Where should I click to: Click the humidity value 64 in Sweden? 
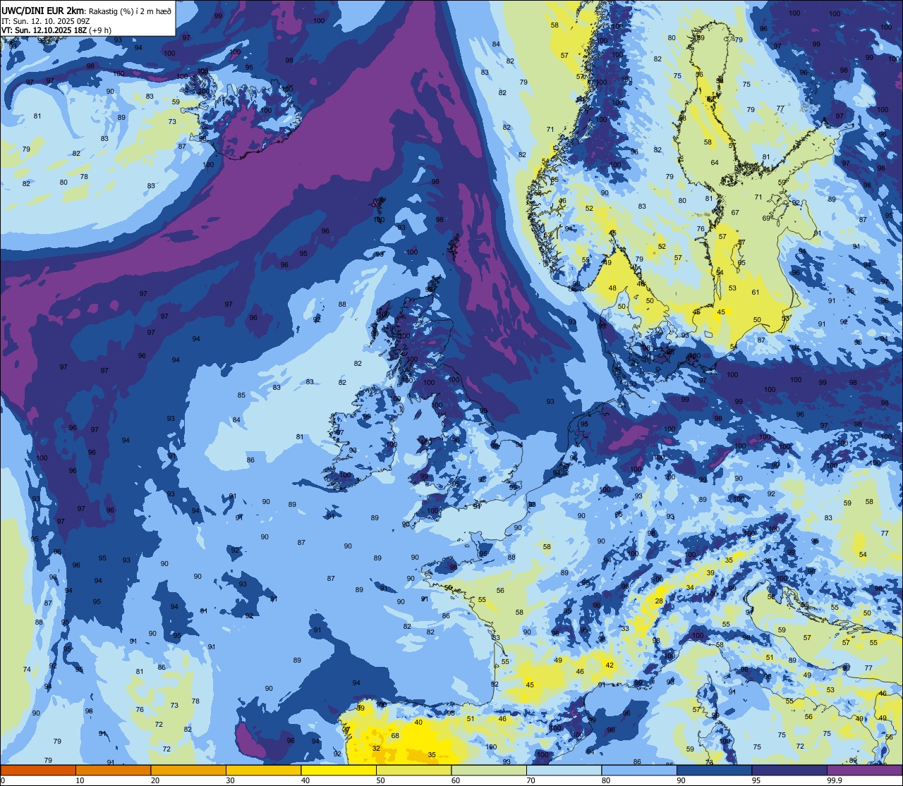715,162
